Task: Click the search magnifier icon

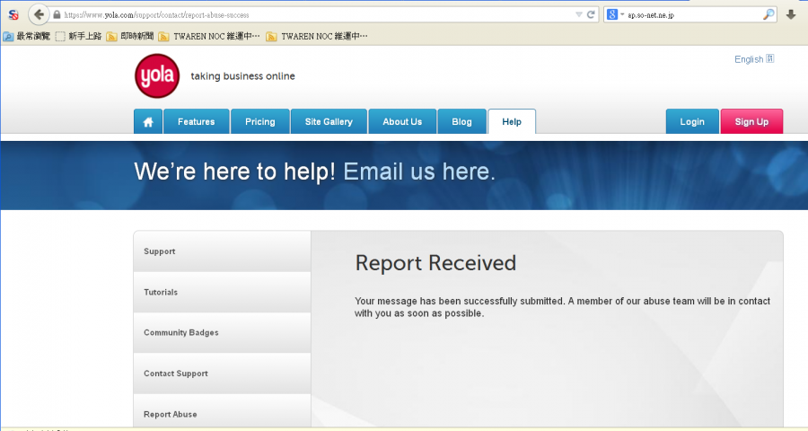Action: (768, 15)
